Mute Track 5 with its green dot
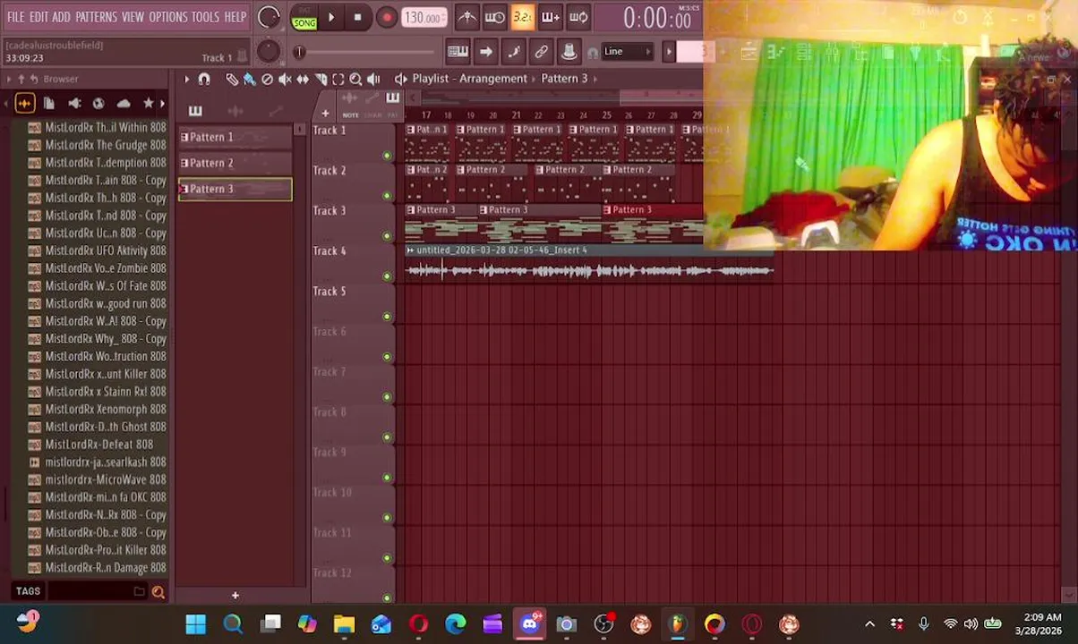 [x=387, y=317]
